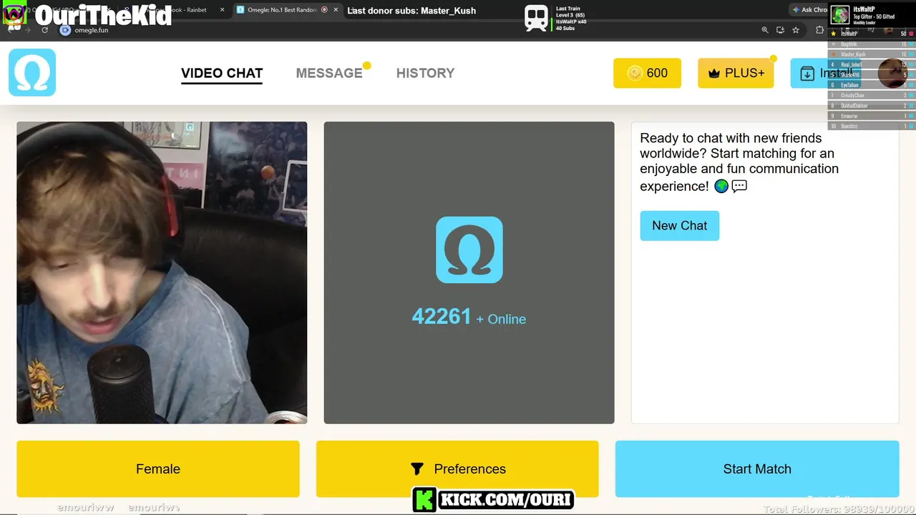Click the Ask Chrome button

point(810,10)
